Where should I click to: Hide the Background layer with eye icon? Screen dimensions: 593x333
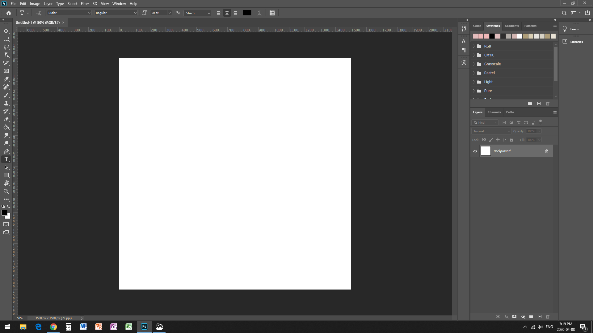[475, 151]
